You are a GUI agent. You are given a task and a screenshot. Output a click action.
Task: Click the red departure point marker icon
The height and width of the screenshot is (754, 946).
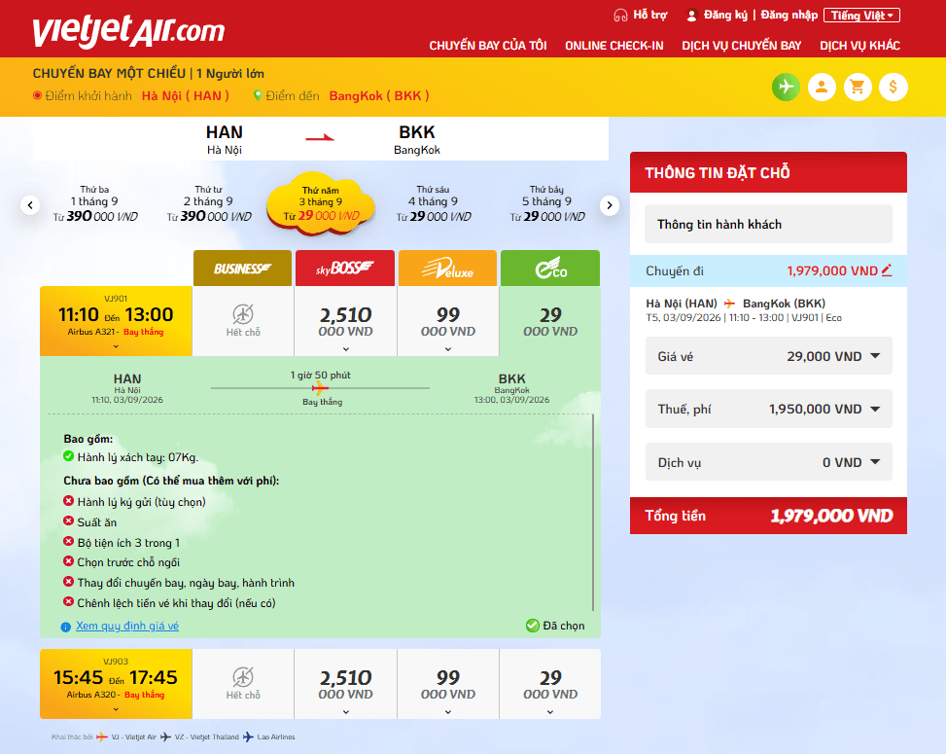pyautogui.click(x=37, y=95)
